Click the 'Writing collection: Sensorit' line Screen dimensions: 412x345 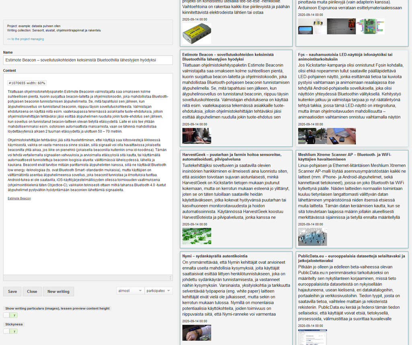click(54, 30)
